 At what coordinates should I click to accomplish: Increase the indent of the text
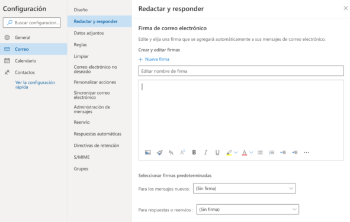[295, 152]
